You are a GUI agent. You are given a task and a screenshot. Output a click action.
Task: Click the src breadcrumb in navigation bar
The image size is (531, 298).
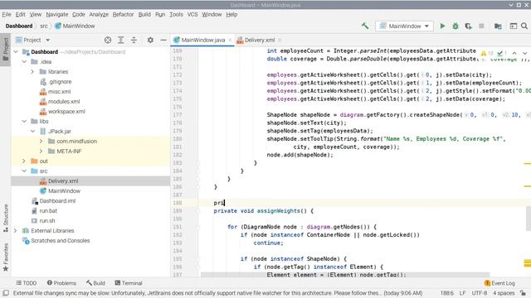click(44, 26)
